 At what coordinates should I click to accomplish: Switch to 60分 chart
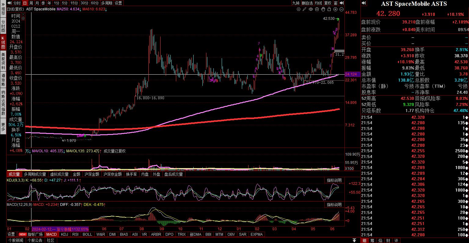click(x=95, y=3)
